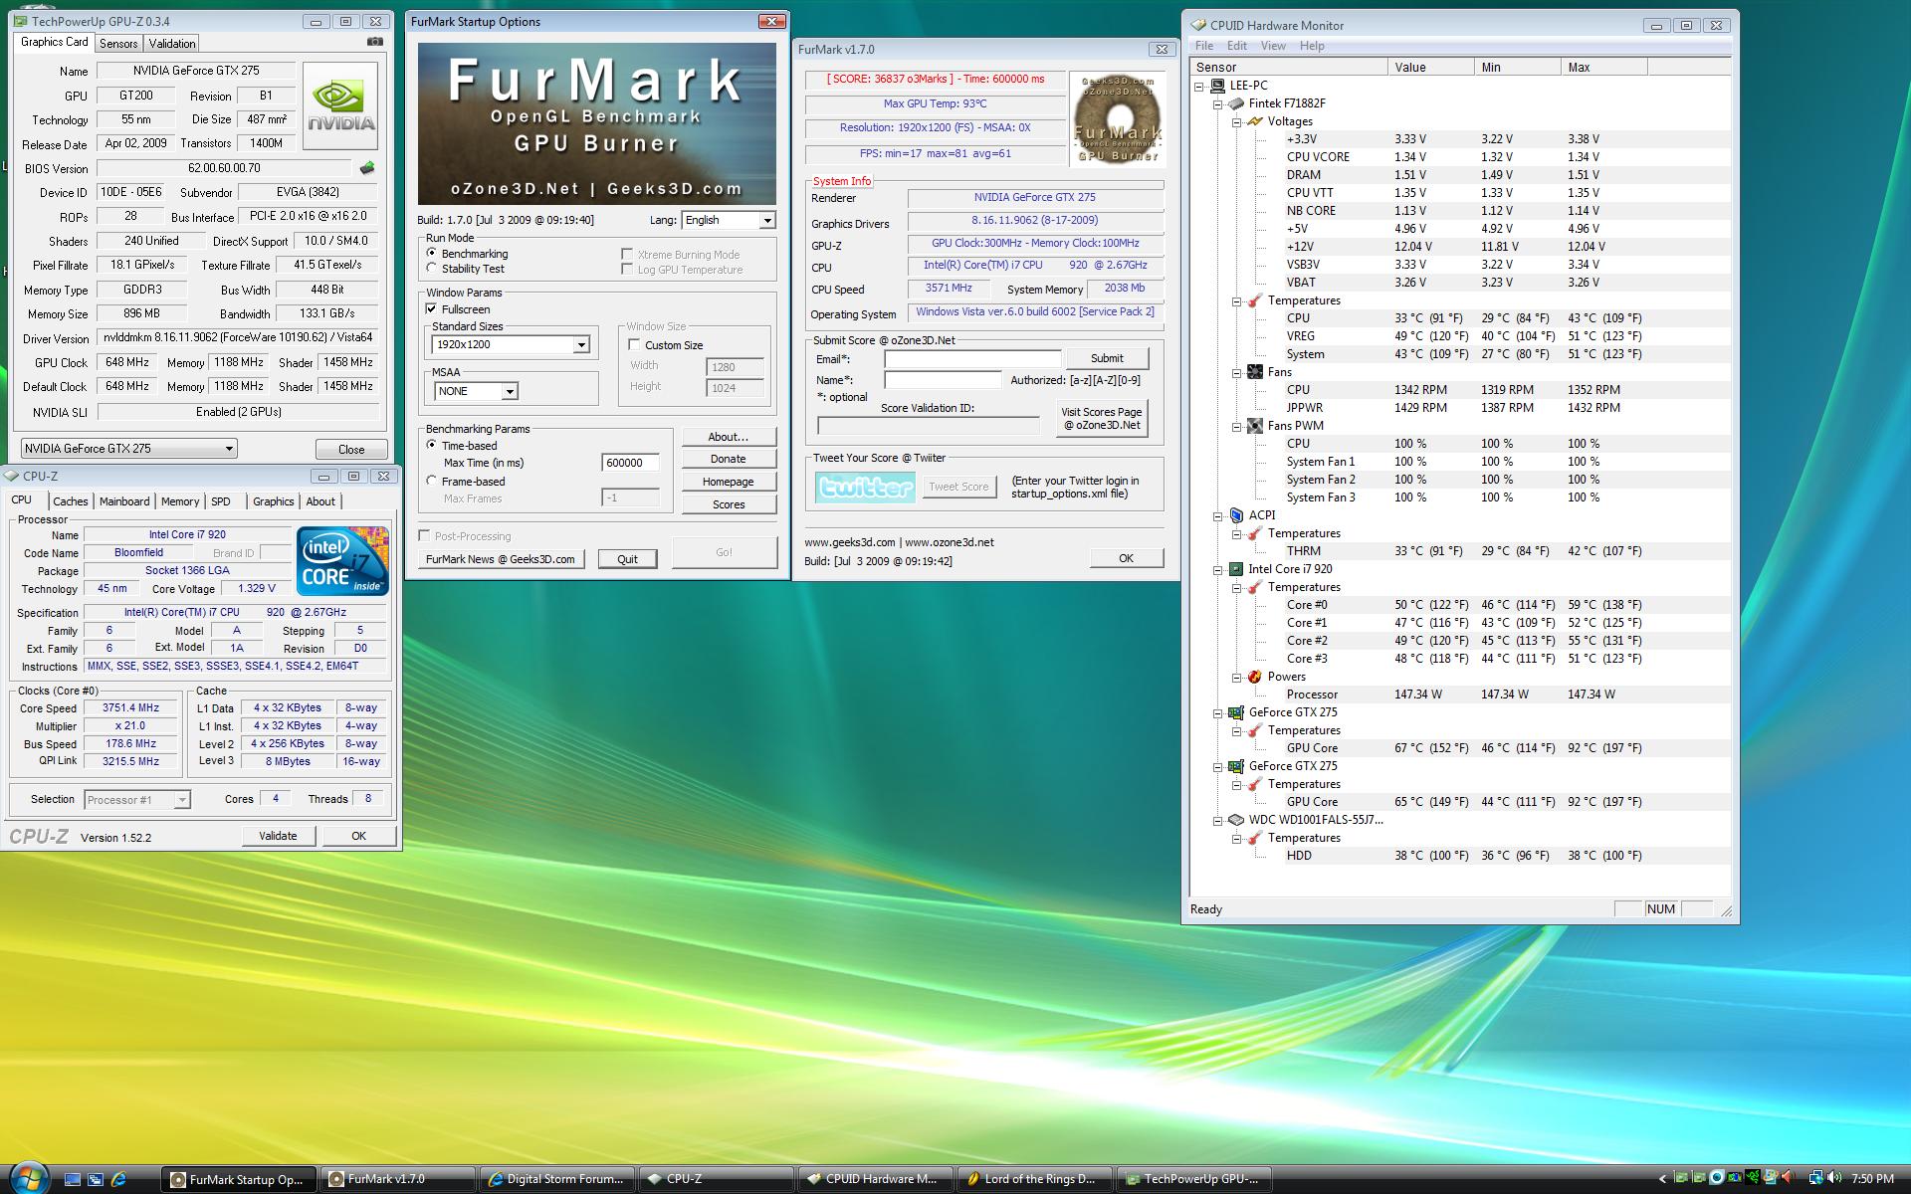Click the NVIDIA logo in GPU-Z
1911x1194 pixels.
340,105
